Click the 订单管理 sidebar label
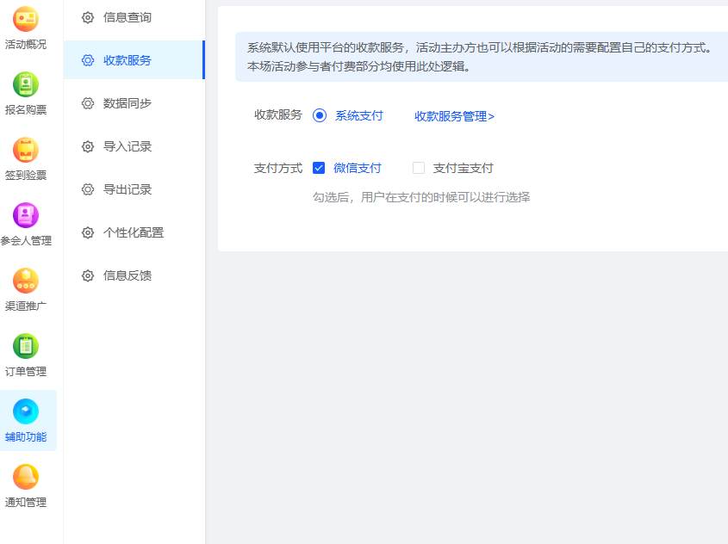The width and height of the screenshot is (728, 544). pyautogui.click(x=26, y=372)
